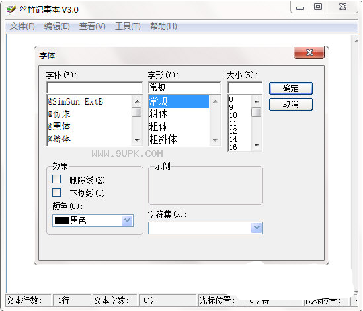Click the 确定 button
This screenshot has width=363, height=311.
point(291,88)
